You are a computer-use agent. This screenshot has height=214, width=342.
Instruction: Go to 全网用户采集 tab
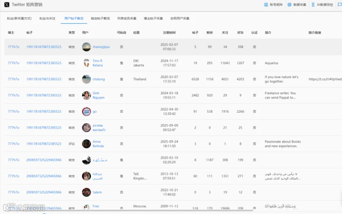[x=180, y=18]
